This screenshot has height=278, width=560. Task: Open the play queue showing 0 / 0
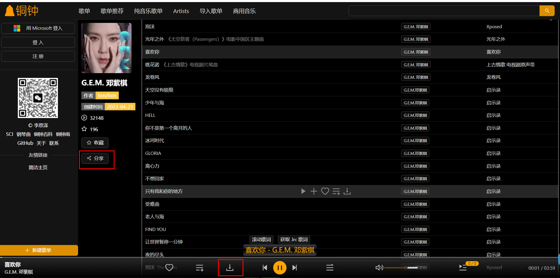(x=463, y=267)
